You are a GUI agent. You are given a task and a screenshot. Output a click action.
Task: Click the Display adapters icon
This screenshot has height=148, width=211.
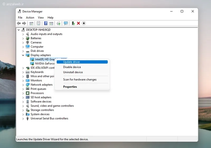tap(28, 55)
